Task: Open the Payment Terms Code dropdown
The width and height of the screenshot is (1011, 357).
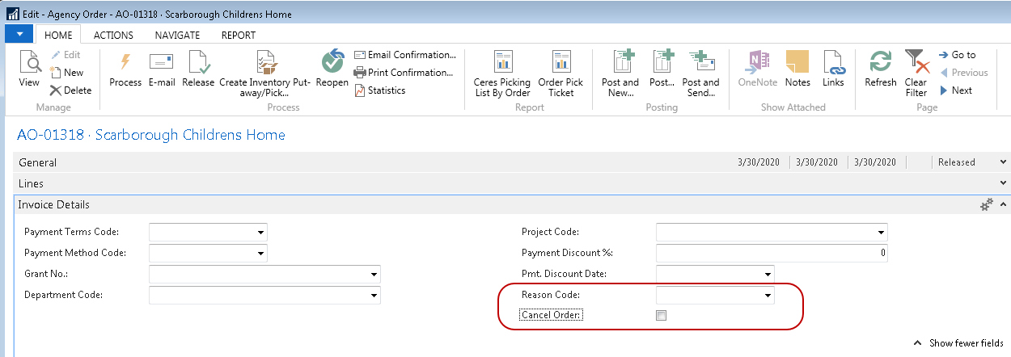Action: (260, 233)
